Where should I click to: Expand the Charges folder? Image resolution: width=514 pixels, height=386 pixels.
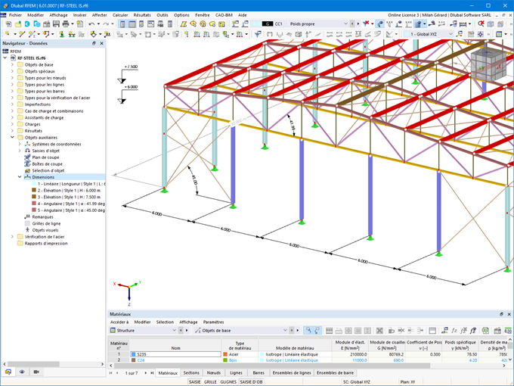point(12,124)
